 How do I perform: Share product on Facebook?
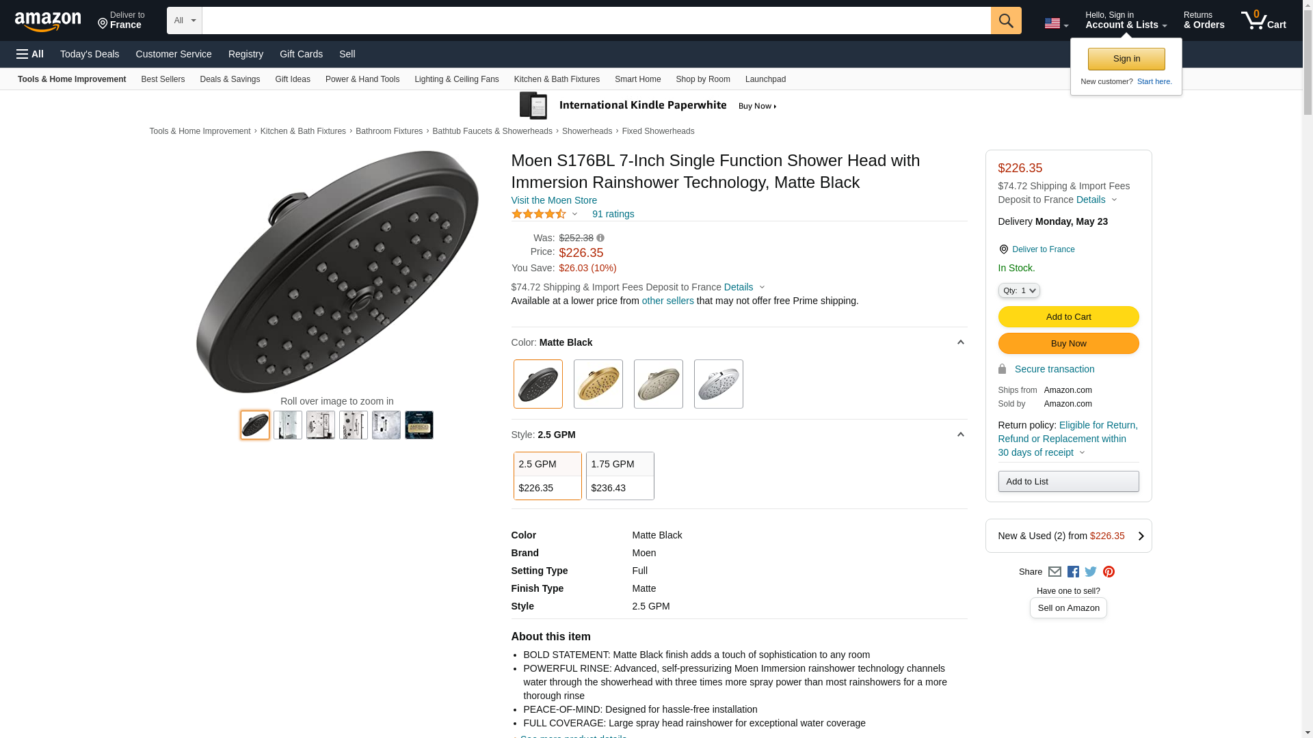tap(1073, 572)
